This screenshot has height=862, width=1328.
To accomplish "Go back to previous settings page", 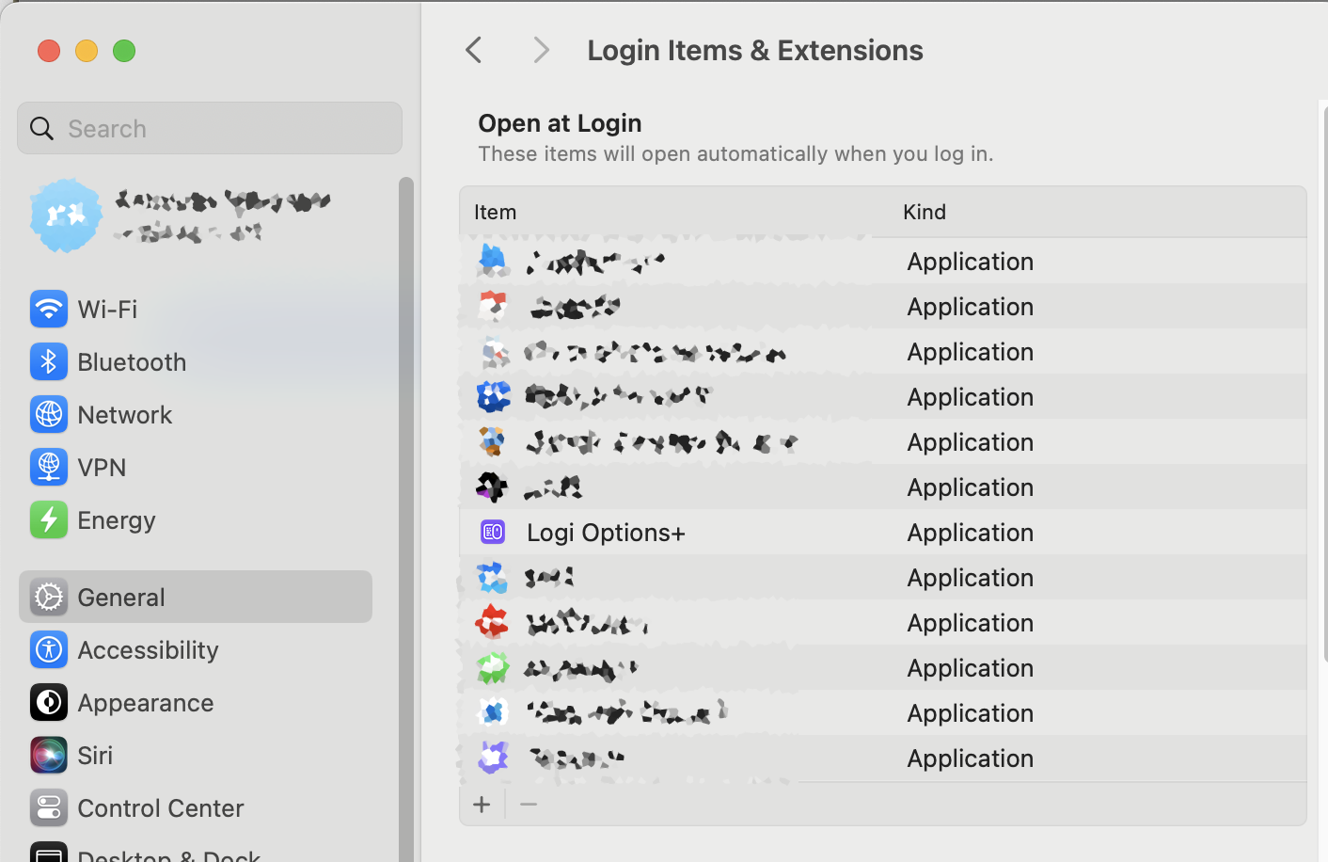I will pyautogui.click(x=474, y=50).
